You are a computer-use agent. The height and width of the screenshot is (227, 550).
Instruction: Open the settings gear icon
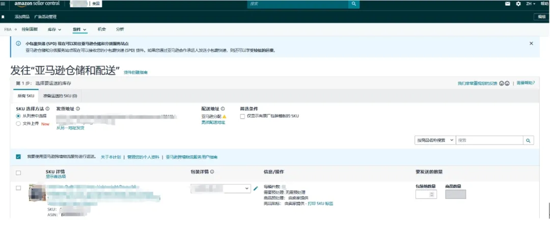[518, 4]
